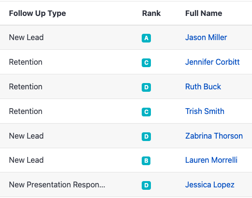252x198 pixels.
Task: Click the D rank badge for Zabrina Thorson
Action: tap(146, 137)
